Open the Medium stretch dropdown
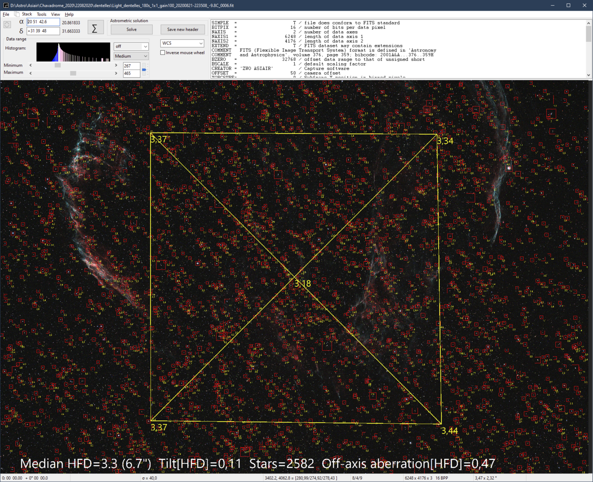Image resolution: width=593 pixels, height=482 pixels. [131, 56]
